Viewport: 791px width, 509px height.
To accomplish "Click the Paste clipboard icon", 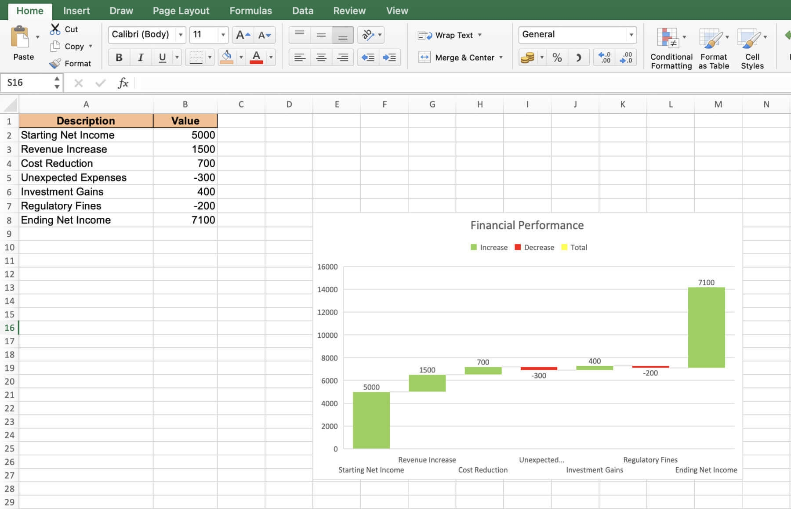I will (20, 38).
